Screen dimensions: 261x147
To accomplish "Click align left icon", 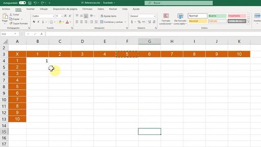I will point(77,22).
